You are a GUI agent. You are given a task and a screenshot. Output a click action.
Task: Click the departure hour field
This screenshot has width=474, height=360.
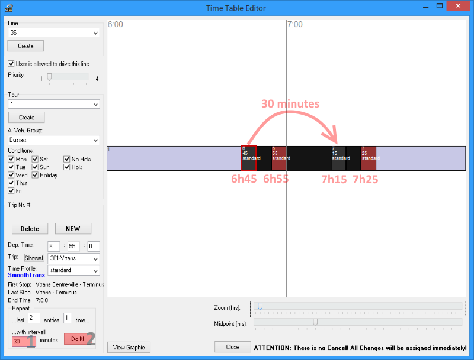click(54, 247)
